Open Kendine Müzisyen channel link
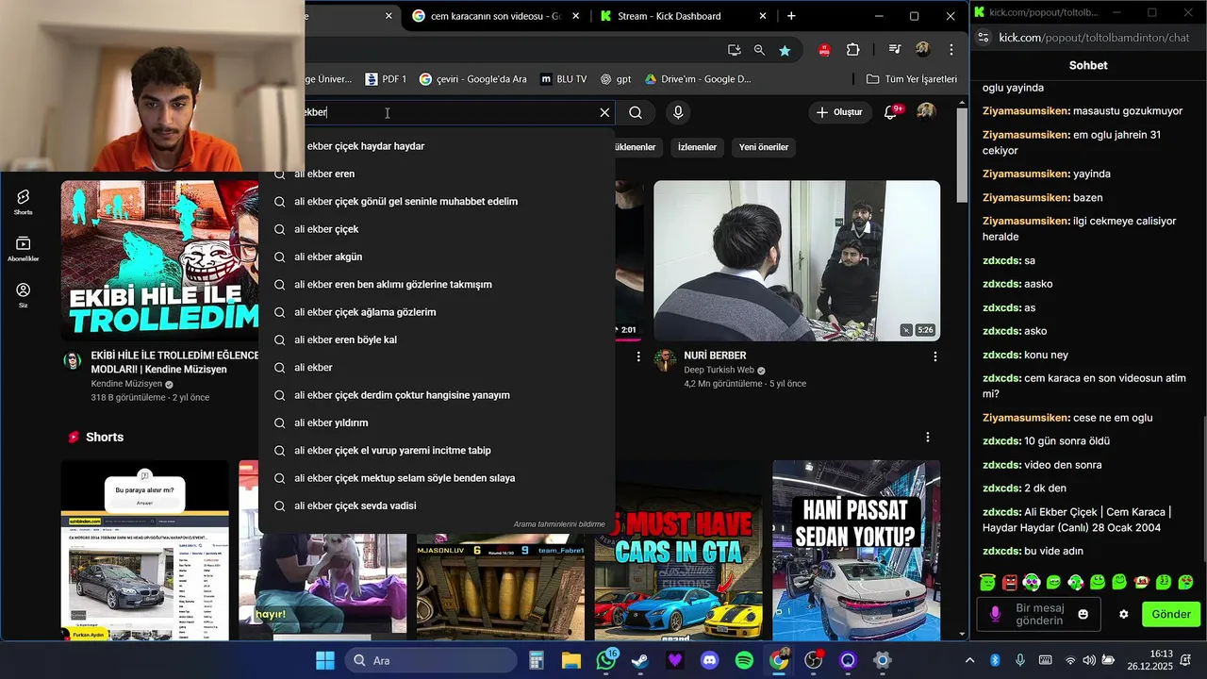This screenshot has width=1207, height=679. (x=126, y=385)
